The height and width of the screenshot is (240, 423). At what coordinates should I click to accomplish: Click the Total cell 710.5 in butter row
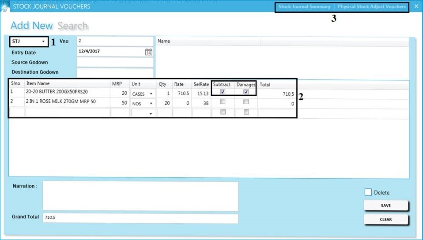[x=277, y=94]
